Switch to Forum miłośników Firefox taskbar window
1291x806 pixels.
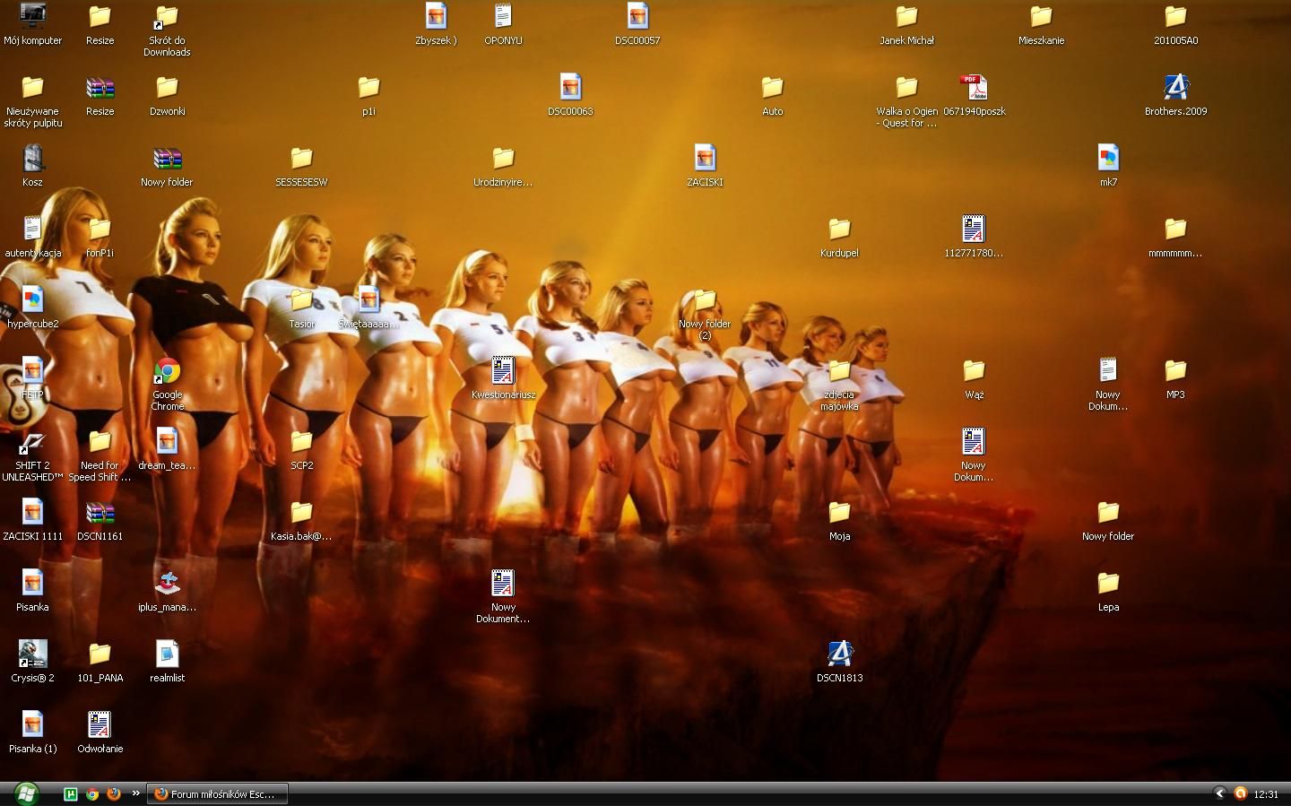pos(217,793)
